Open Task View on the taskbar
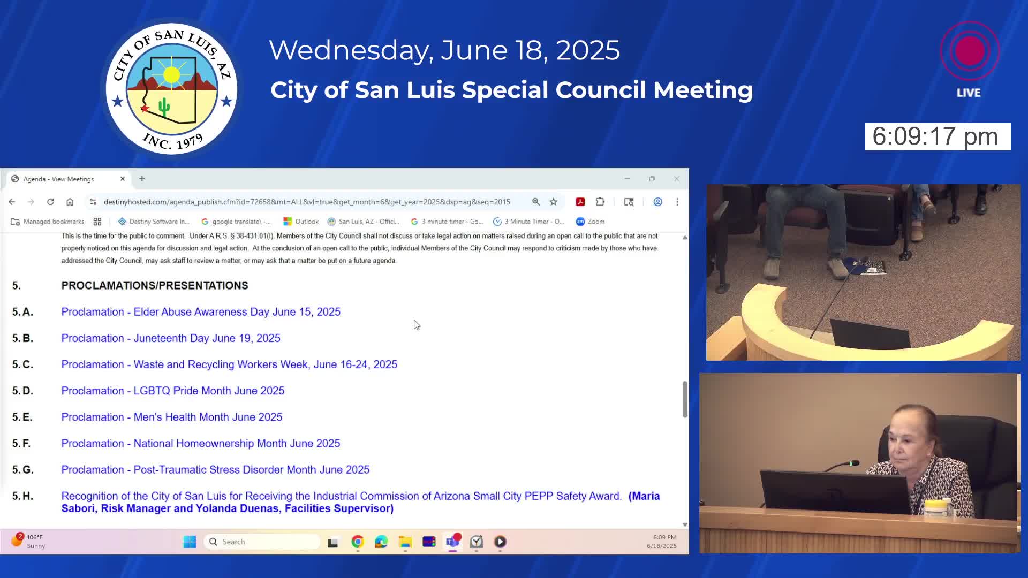This screenshot has width=1028, height=578. [x=333, y=542]
